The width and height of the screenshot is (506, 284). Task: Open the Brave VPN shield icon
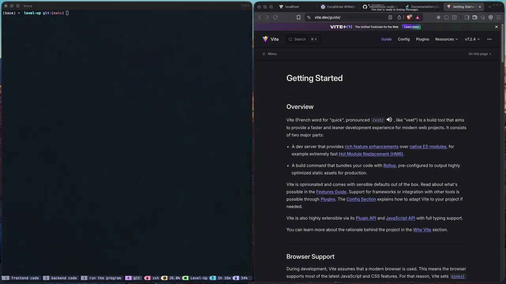click(491, 17)
